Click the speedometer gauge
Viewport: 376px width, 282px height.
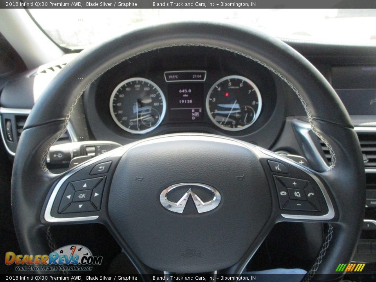pyautogui.click(x=137, y=105)
